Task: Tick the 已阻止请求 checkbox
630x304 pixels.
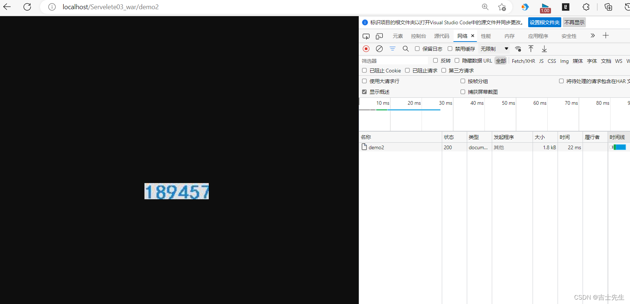Action: pos(407,70)
